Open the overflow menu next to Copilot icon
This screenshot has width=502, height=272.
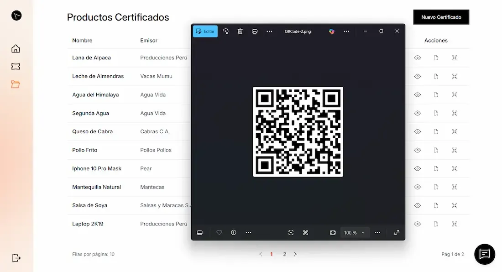tap(346, 31)
